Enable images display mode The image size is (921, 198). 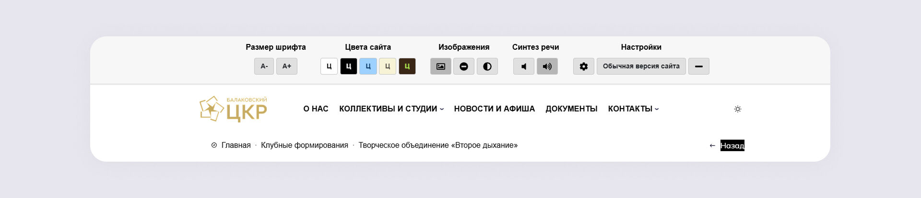[440, 66]
